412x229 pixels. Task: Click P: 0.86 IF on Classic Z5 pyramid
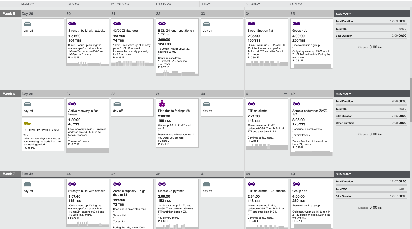[163, 221]
